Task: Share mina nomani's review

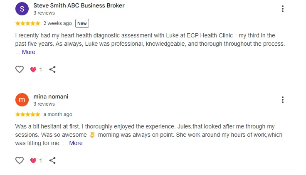Action: coord(52,160)
